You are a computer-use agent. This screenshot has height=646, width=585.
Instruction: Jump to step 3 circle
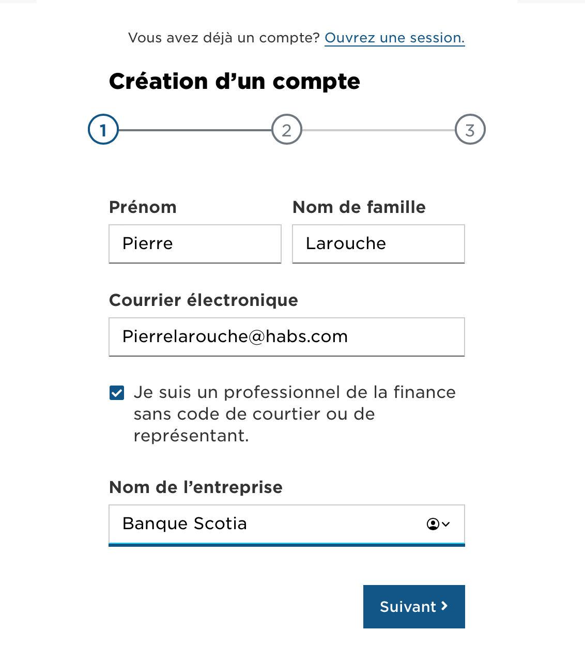[470, 130]
